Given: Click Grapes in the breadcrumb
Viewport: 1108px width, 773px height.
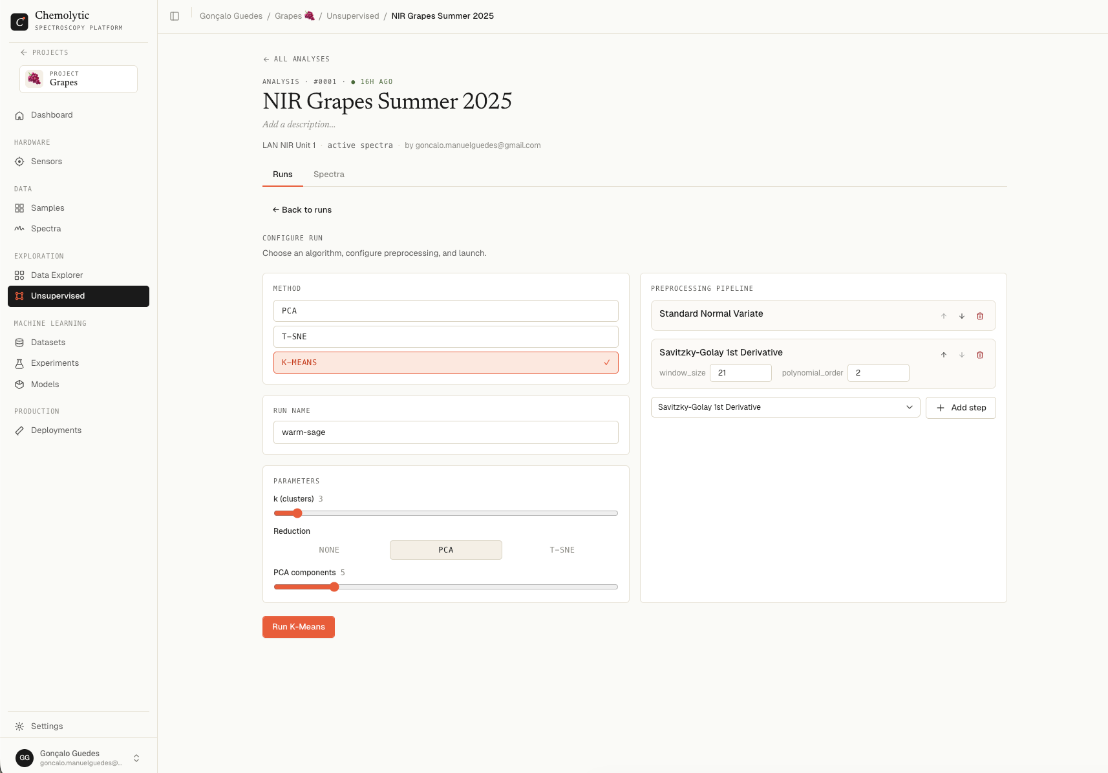Looking at the screenshot, I should click(295, 16).
